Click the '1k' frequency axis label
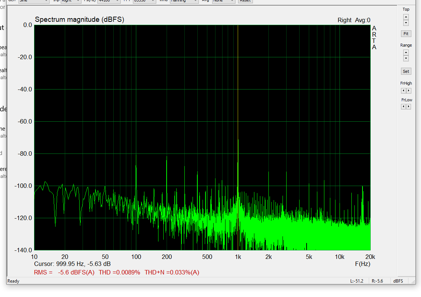421x297 pixels. [238, 257]
